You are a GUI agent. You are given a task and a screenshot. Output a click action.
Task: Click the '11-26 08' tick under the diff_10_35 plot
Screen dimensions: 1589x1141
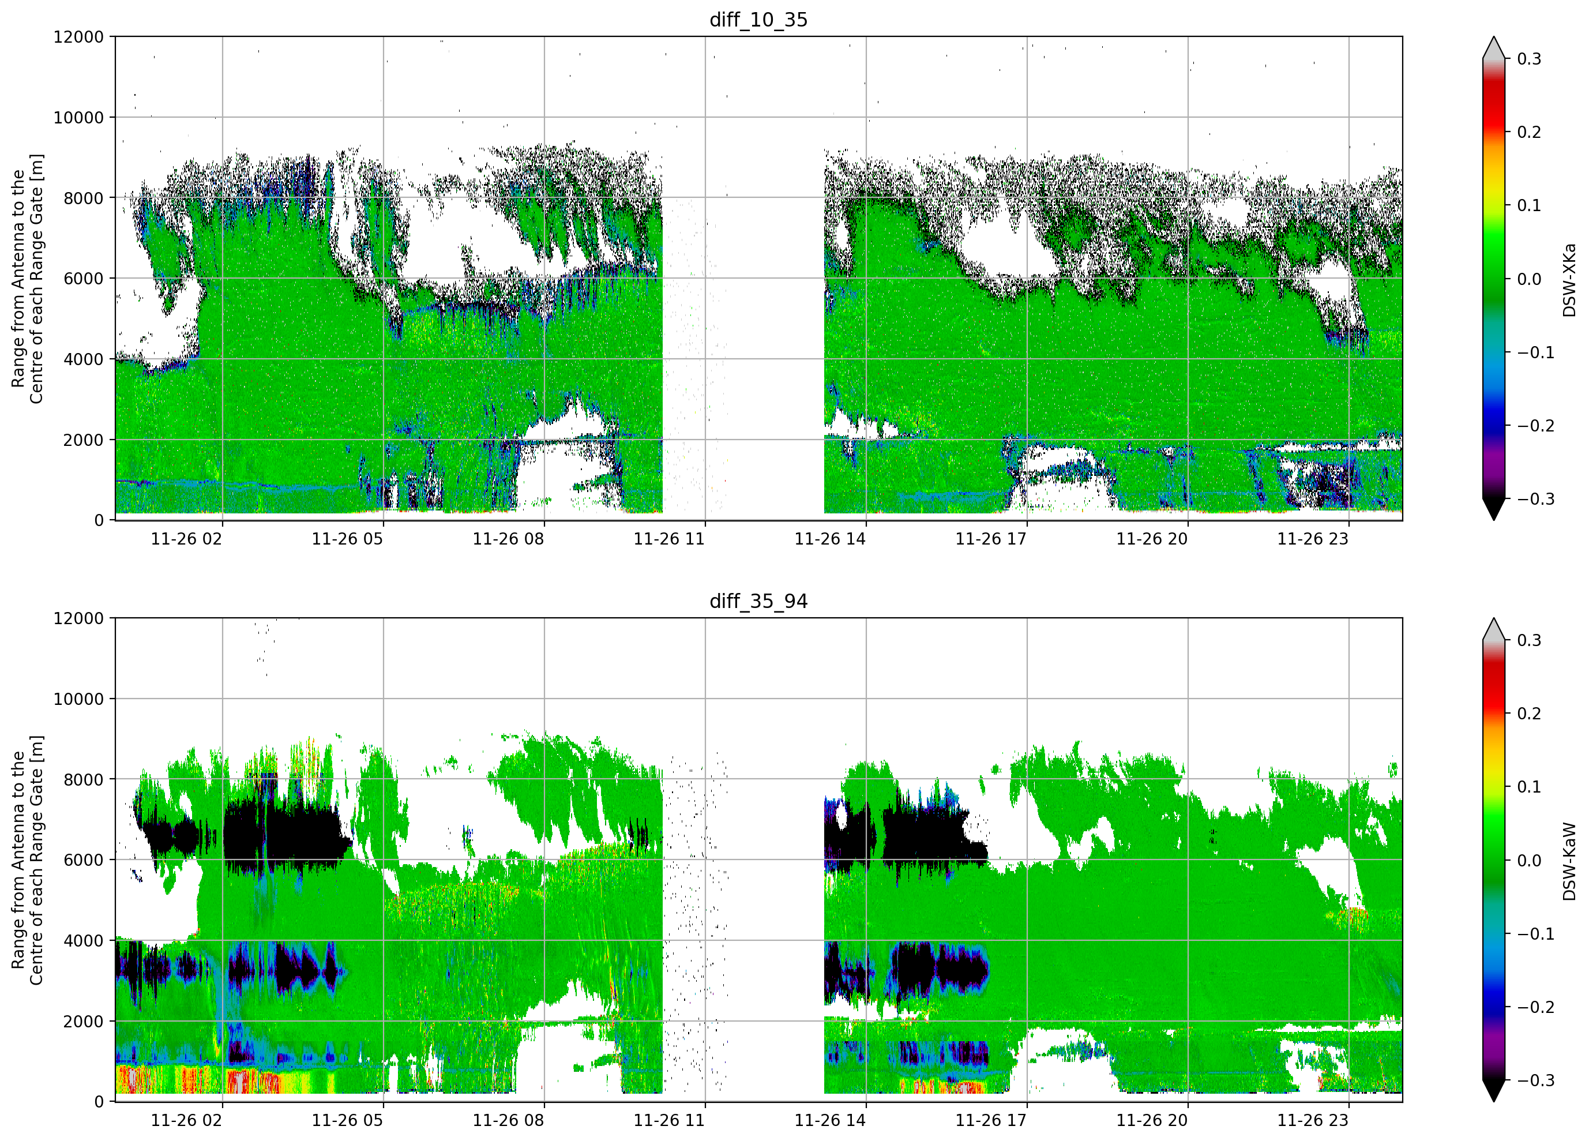[508, 539]
